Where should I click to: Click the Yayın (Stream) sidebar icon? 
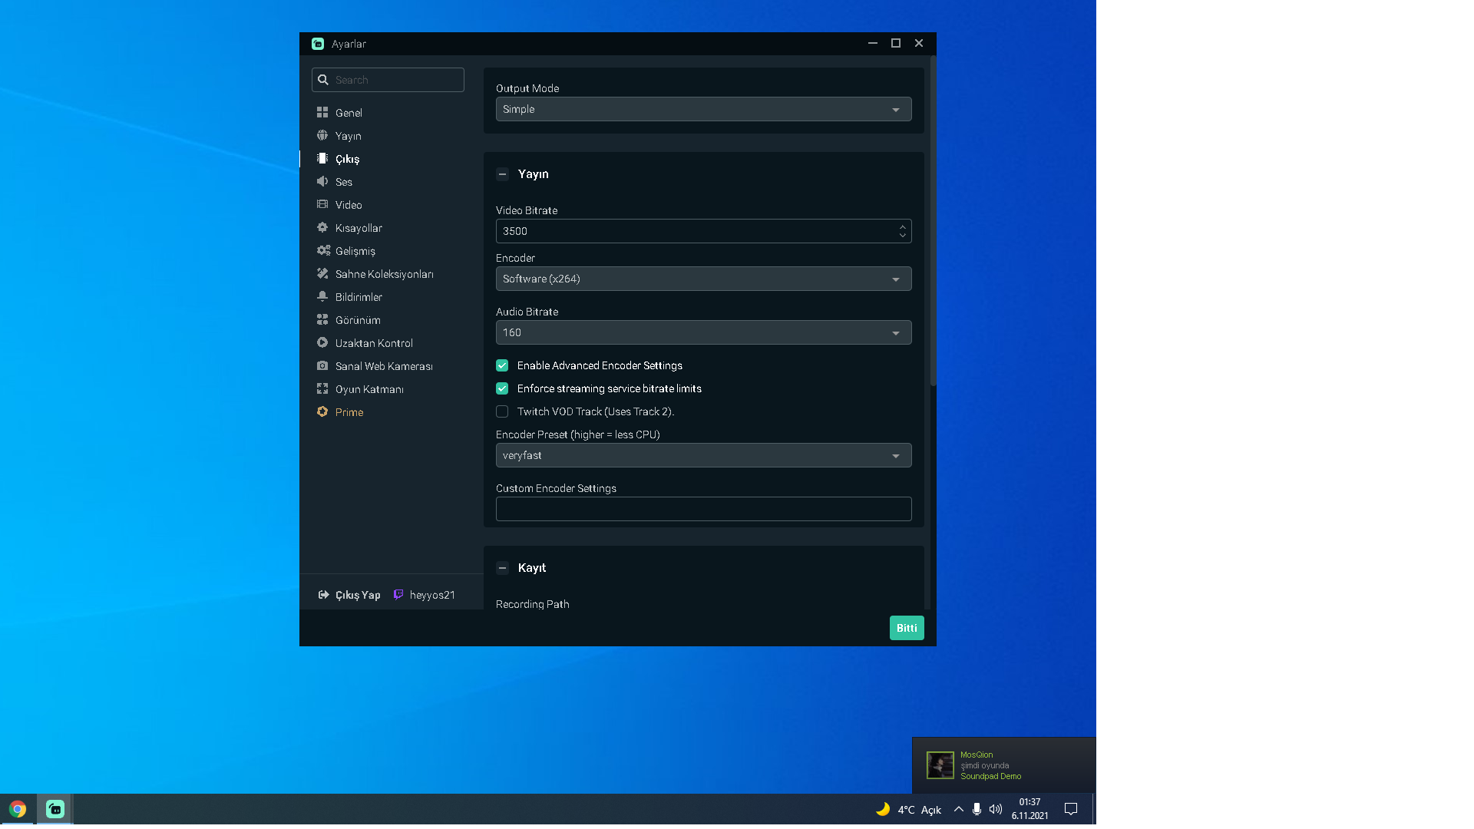point(347,136)
